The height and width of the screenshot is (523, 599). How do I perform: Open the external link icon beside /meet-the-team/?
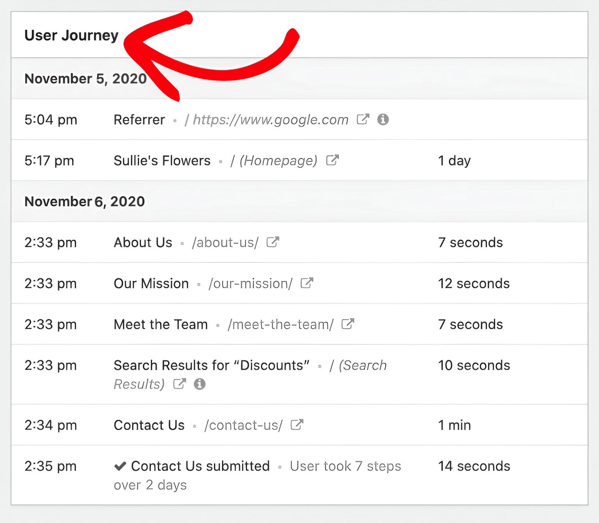[348, 324]
